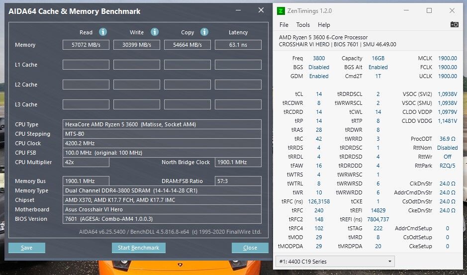Click the DRAM:FSB Ratio value '57:3'
The width and height of the screenshot is (467, 275).
coord(238,181)
